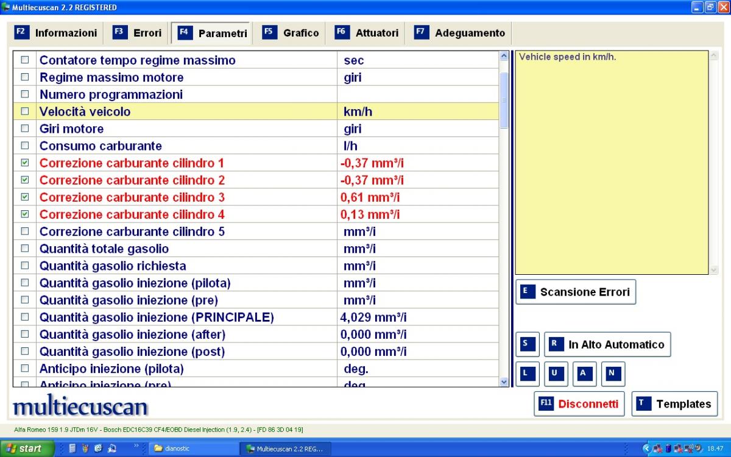The image size is (731, 457).
Task: Uncheck Correzione carburante cilindro 2
Action: coord(25,180)
